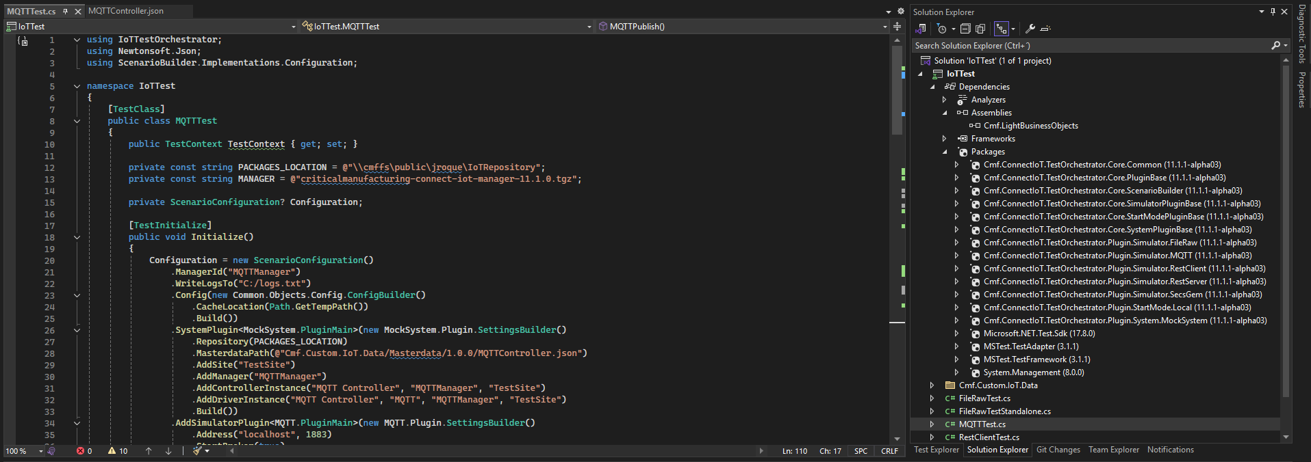
Task: Collapse namespace IoTTest at line 5
Action: [x=77, y=87]
